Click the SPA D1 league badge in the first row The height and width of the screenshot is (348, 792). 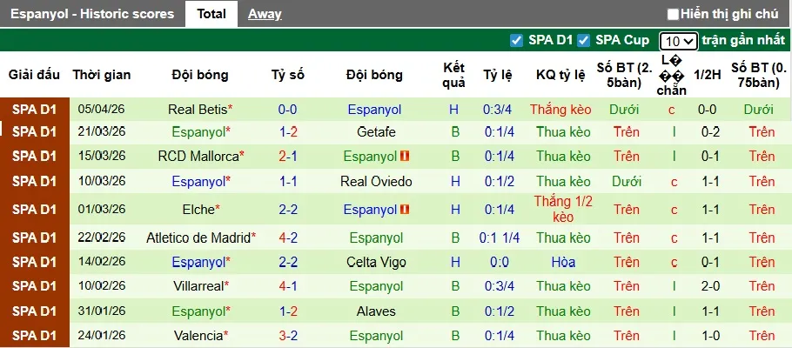pyautogui.click(x=33, y=110)
